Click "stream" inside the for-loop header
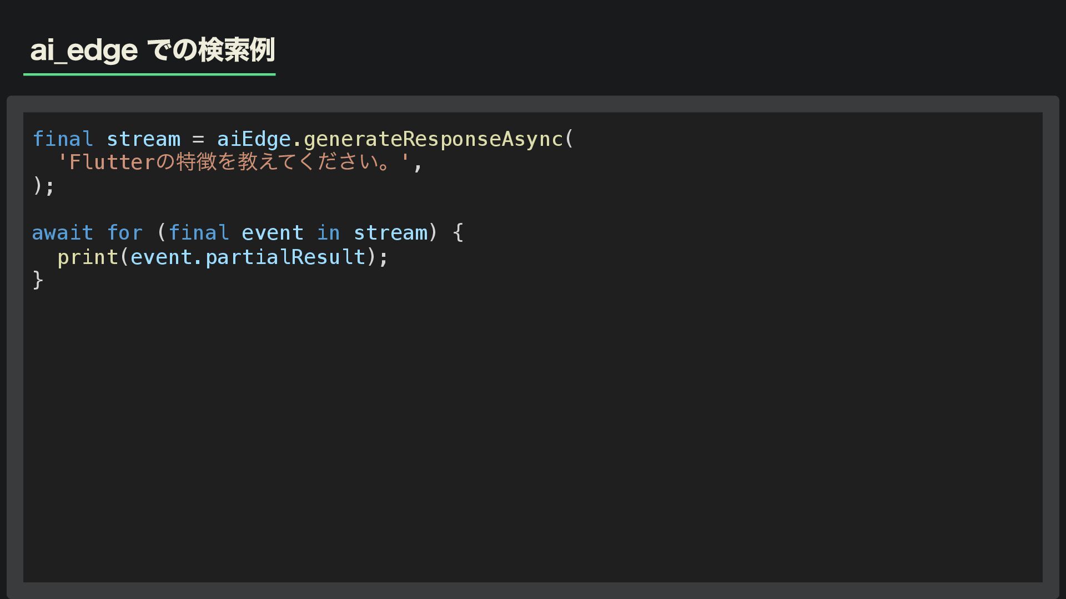The width and height of the screenshot is (1066, 599). tap(390, 232)
